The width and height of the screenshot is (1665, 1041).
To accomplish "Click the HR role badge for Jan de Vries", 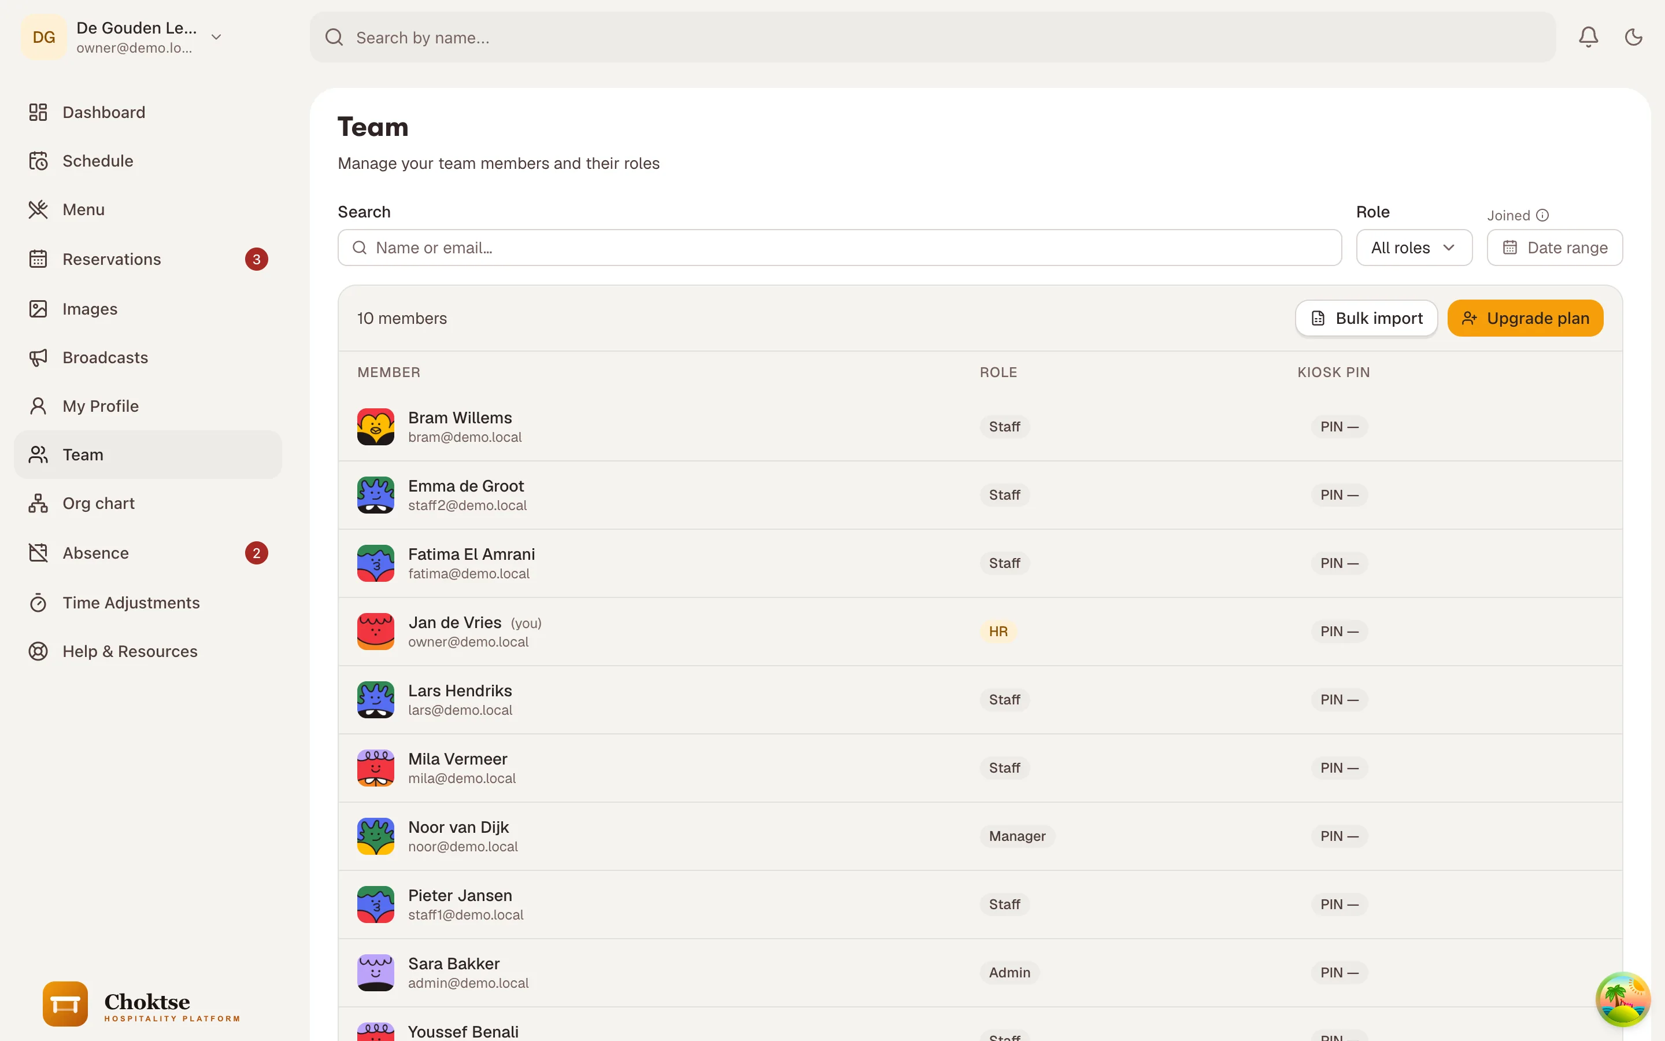I will [998, 632].
